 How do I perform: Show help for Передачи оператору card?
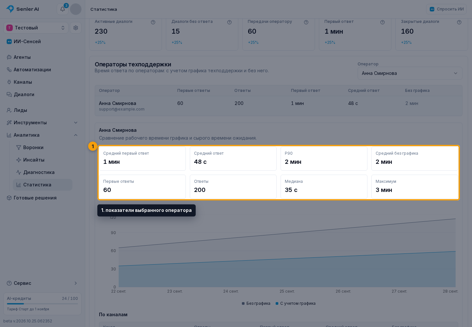[306, 22]
